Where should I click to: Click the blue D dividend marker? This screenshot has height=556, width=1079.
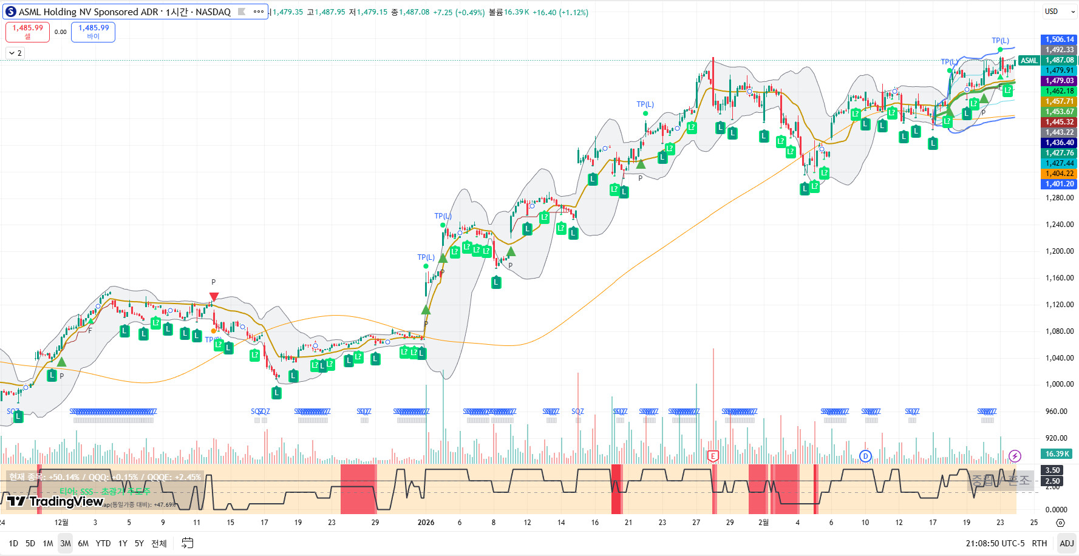click(865, 456)
